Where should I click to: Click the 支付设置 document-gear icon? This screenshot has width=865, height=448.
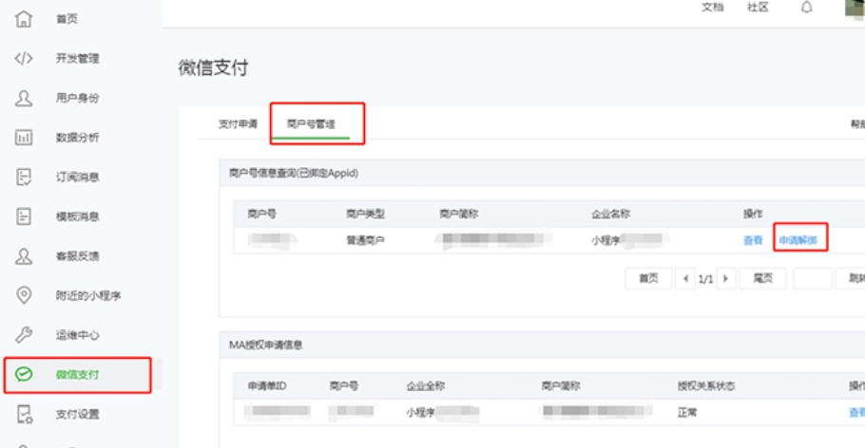tap(24, 415)
